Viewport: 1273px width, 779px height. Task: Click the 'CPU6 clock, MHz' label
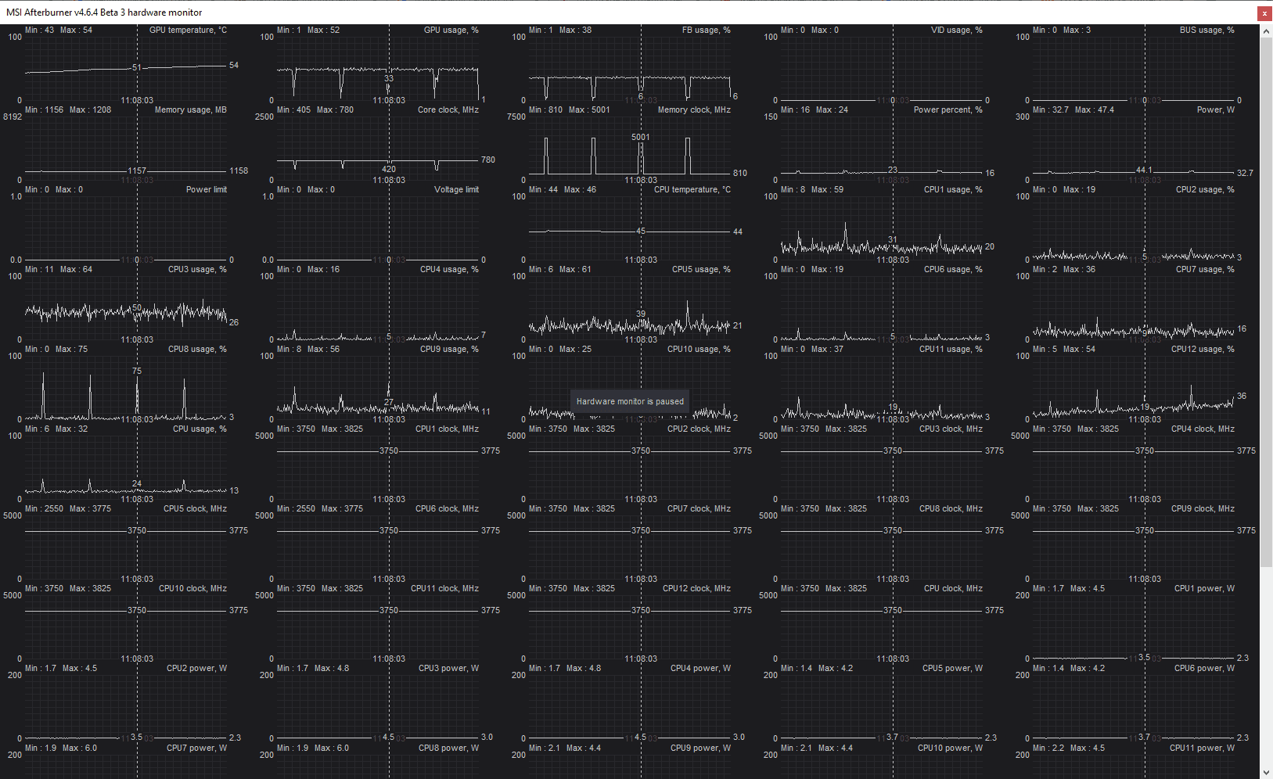pos(447,508)
